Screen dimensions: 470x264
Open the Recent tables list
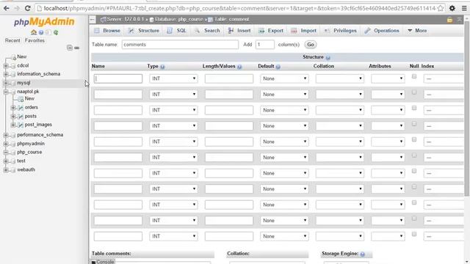12,40
